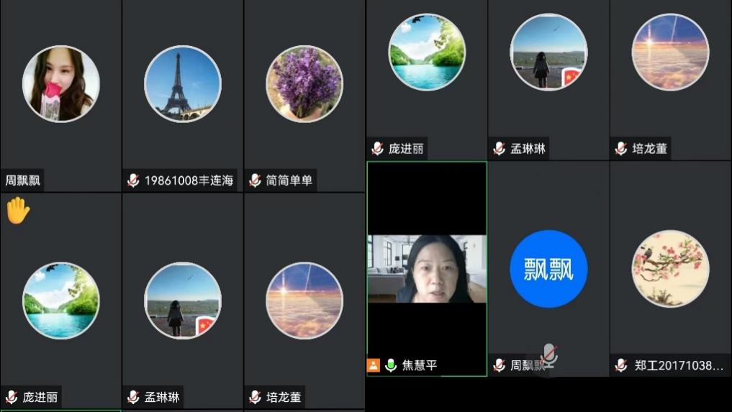
Task: Click the muted mic icon beside 郑工20171038
Action: pos(621,365)
